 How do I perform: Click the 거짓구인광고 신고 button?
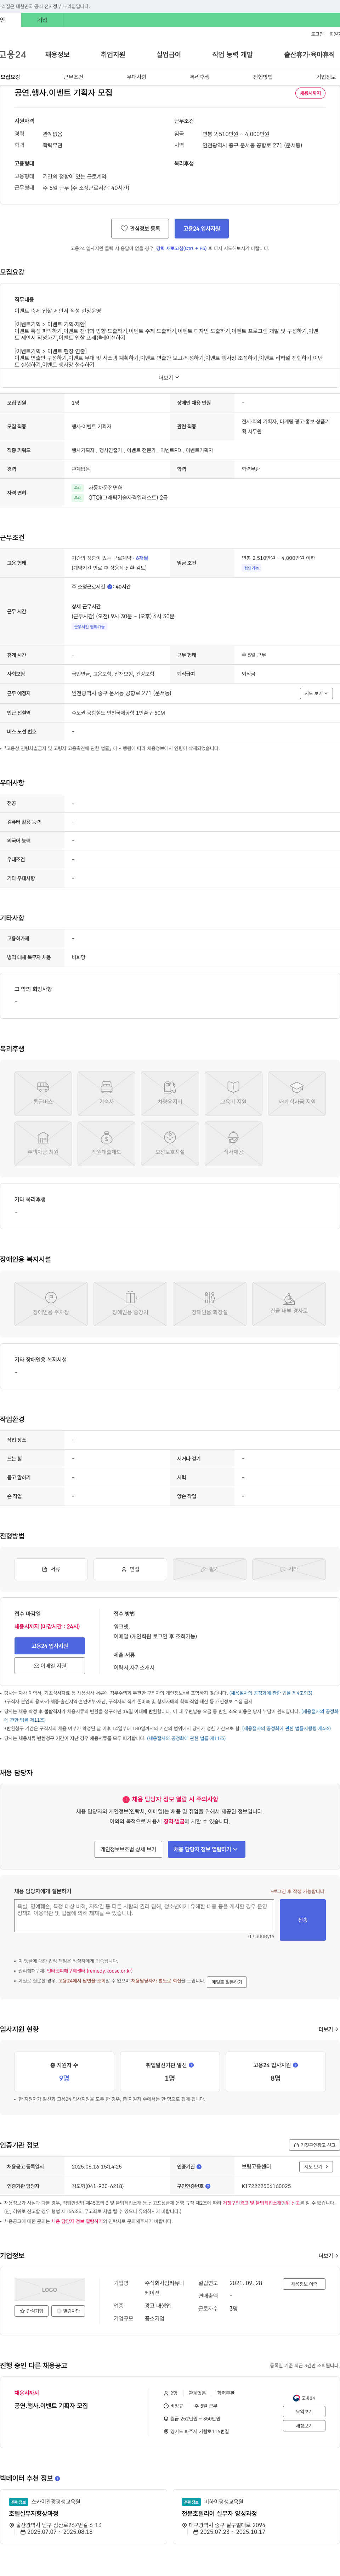pyautogui.click(x=314, y=2145)
